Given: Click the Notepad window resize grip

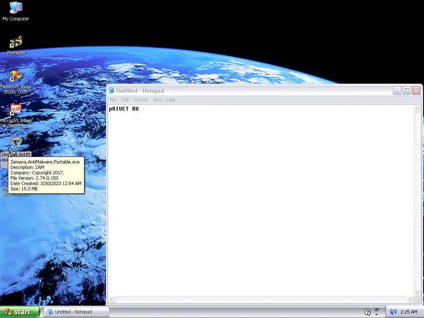Looking at the screenshot, I should (x=417, y=300).
